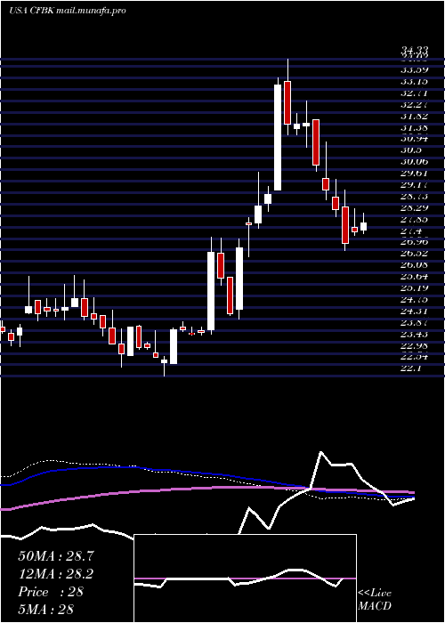This screenshot has width=445, height=623.
Task: Select the 31.82 price axis label
Action: click(415, 117)
